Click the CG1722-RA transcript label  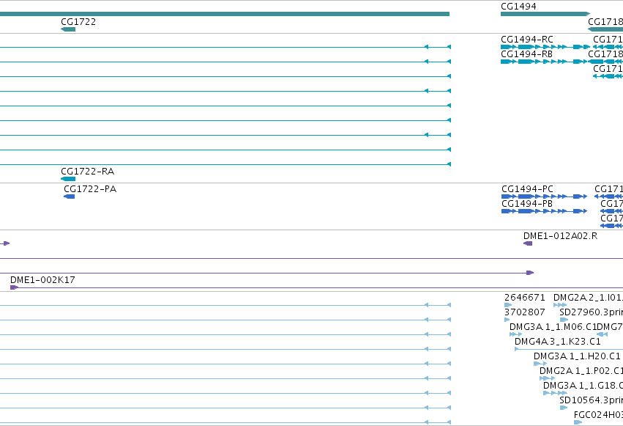[x=87, y=172]
